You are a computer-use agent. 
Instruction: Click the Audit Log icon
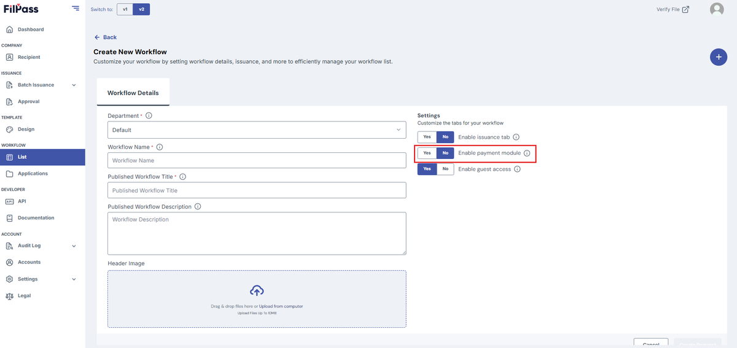[9, 246]
